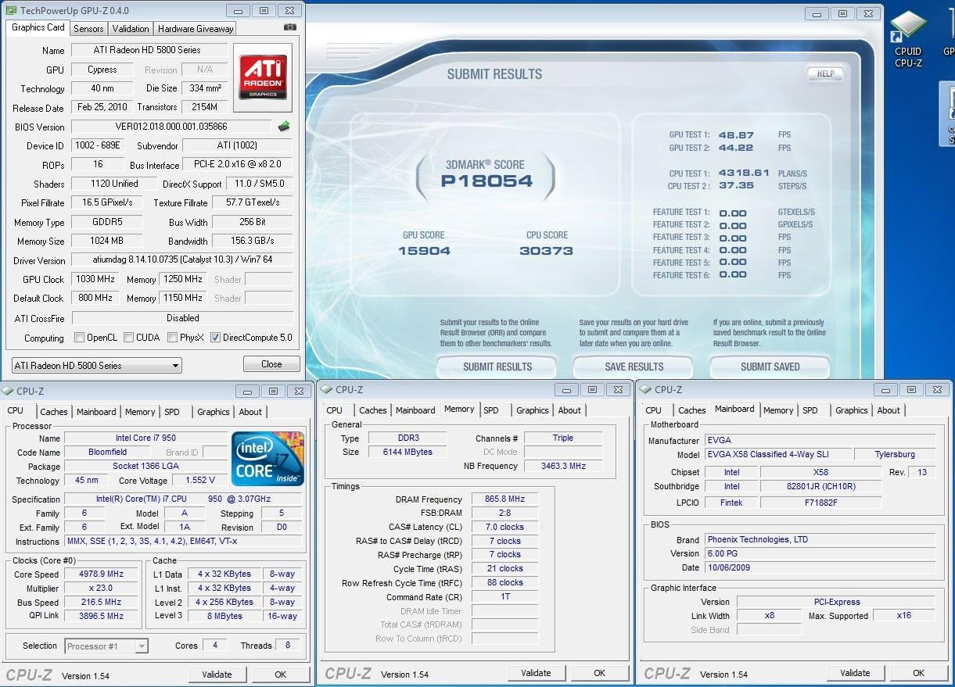Open About tab in left CPU-Z window
This screenshot has height=687, width=955.
[x=250, y=412]
